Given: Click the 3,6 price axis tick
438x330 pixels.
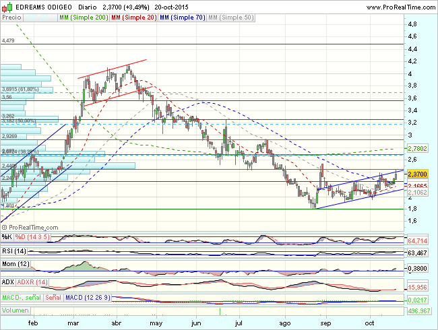Looking at the screenshot, I should [412, 98].
